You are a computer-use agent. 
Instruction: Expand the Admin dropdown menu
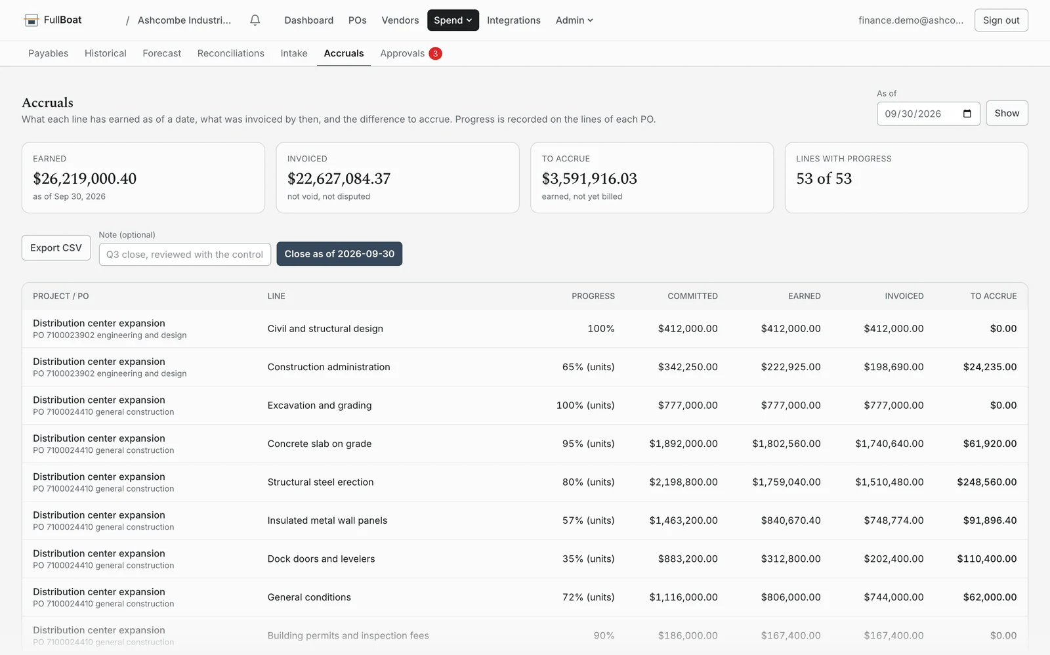574,20
